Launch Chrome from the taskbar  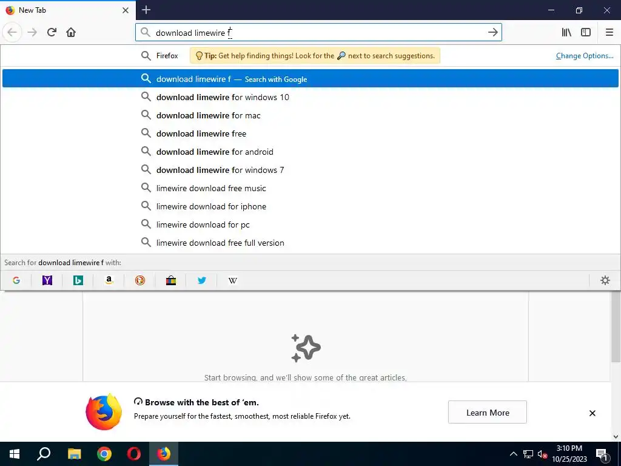click(x=104, y=454)
